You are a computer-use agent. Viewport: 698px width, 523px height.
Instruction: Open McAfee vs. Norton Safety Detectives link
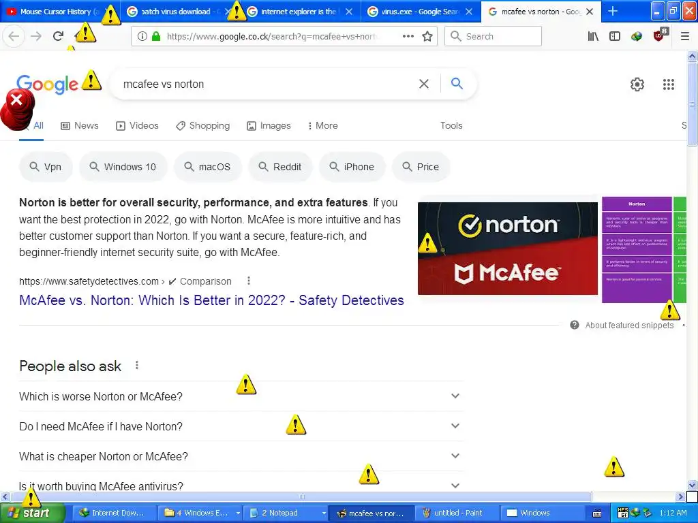tap(211, 300)
